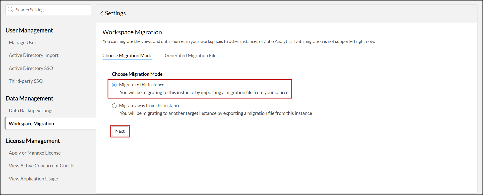Click the back chevron beside Settings
Screen dimensions: 483x195
(102, 13)
